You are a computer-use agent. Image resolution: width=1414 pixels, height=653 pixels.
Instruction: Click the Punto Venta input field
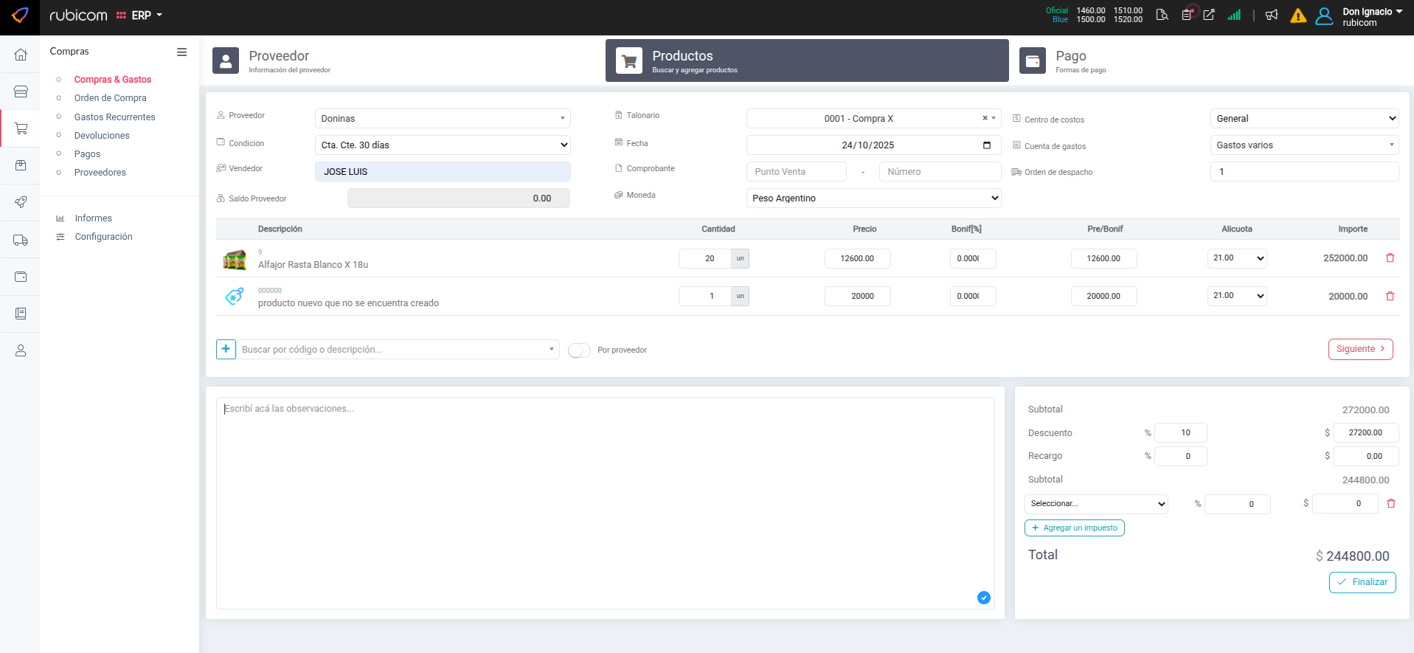[x=796, y=172]
